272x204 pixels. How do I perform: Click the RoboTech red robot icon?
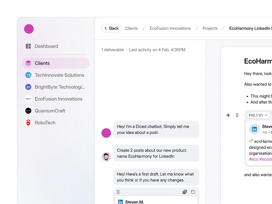tap(28, 123)
